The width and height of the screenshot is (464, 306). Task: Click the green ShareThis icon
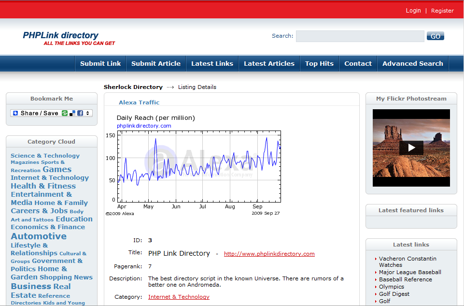(x=65, y=113)
